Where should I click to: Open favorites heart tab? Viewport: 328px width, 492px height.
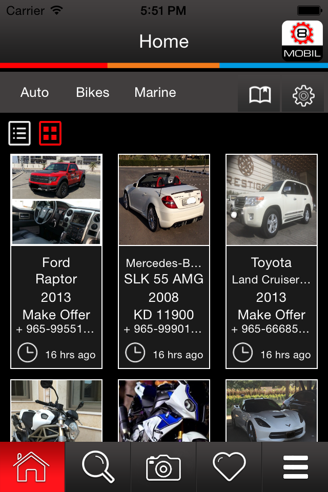click(229, 467)
